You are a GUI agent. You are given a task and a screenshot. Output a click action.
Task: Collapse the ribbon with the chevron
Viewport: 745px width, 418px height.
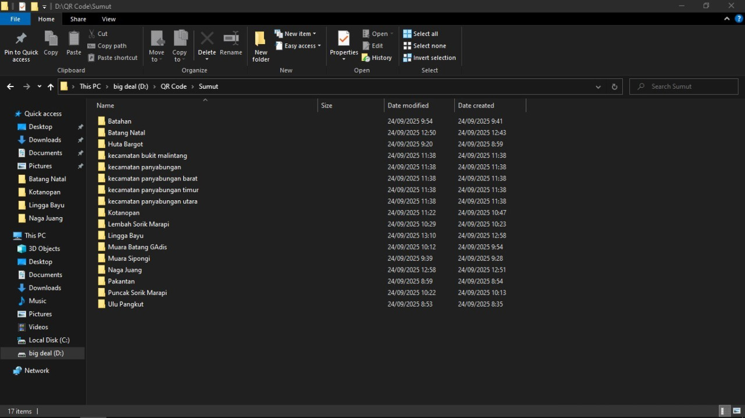[727, 19]
